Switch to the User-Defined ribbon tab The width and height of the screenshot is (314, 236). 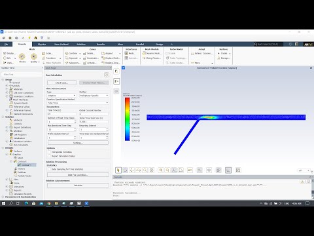(x=61, y=44)
